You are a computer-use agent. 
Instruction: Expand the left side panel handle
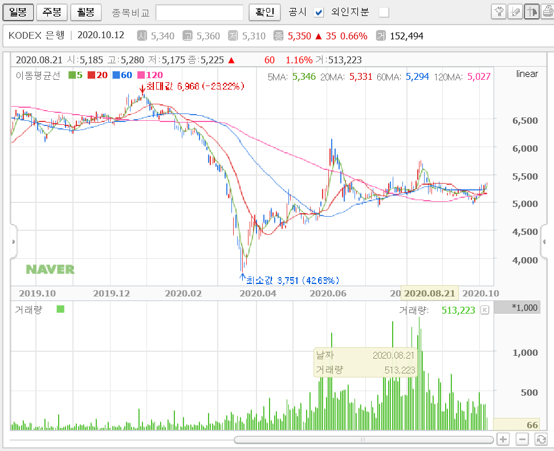14,242
